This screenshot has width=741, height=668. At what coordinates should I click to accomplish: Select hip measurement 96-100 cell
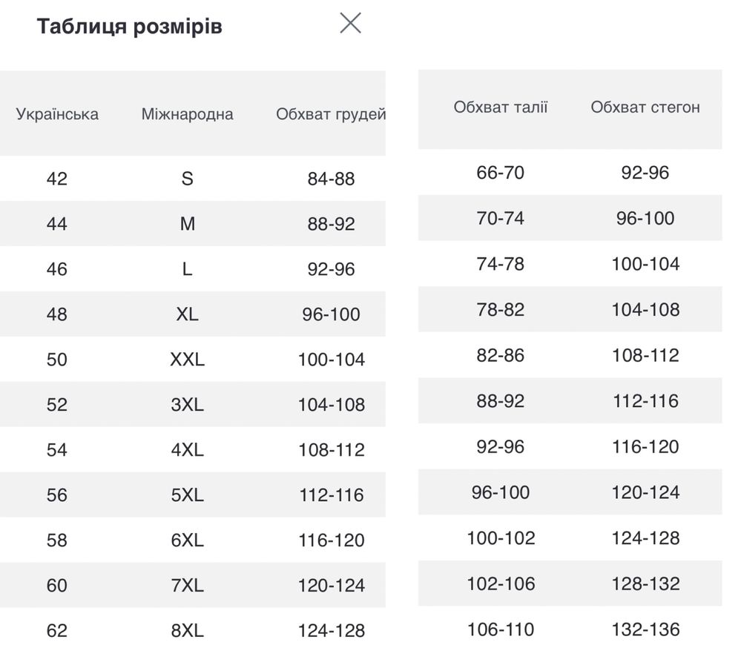[645, 218]
